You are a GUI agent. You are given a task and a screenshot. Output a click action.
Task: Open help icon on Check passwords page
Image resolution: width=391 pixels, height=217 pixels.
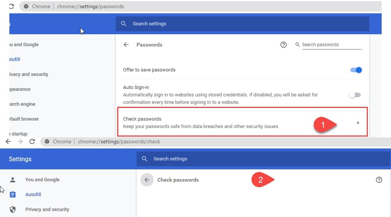(x=379, y=180)
